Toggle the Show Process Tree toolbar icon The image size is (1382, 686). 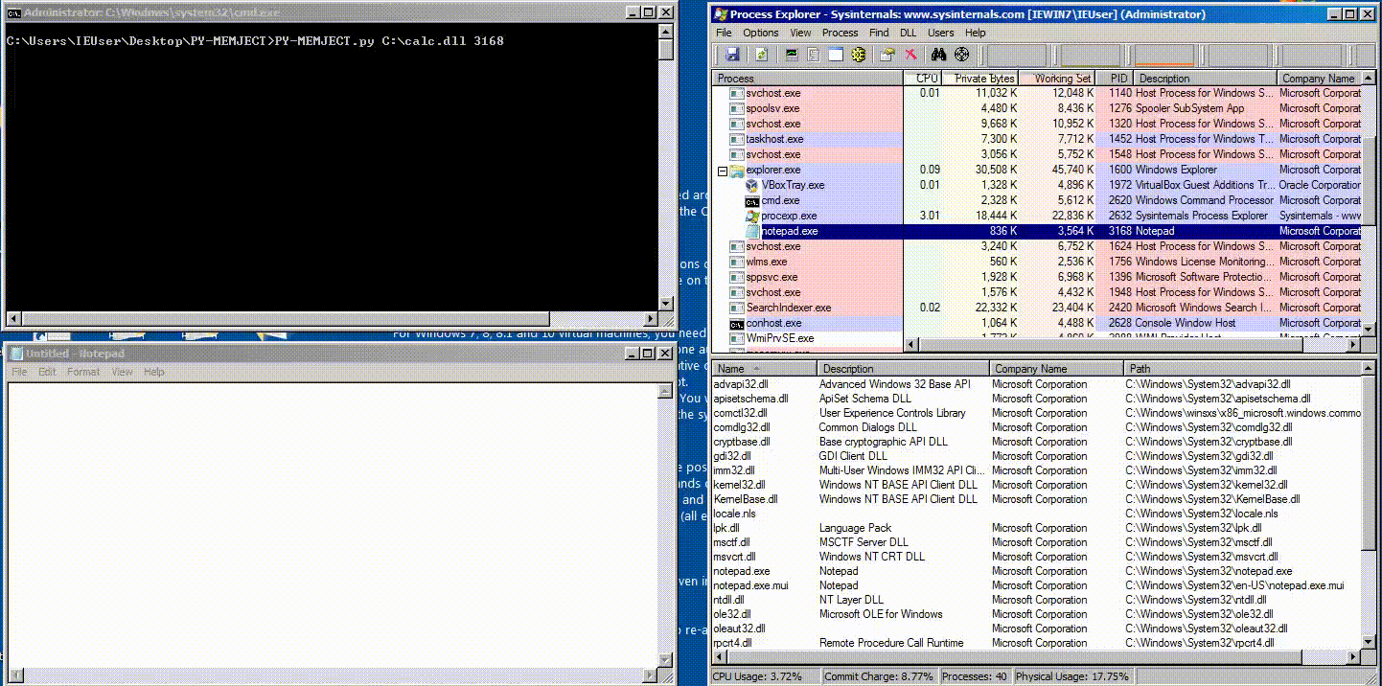tap(814, 56)
